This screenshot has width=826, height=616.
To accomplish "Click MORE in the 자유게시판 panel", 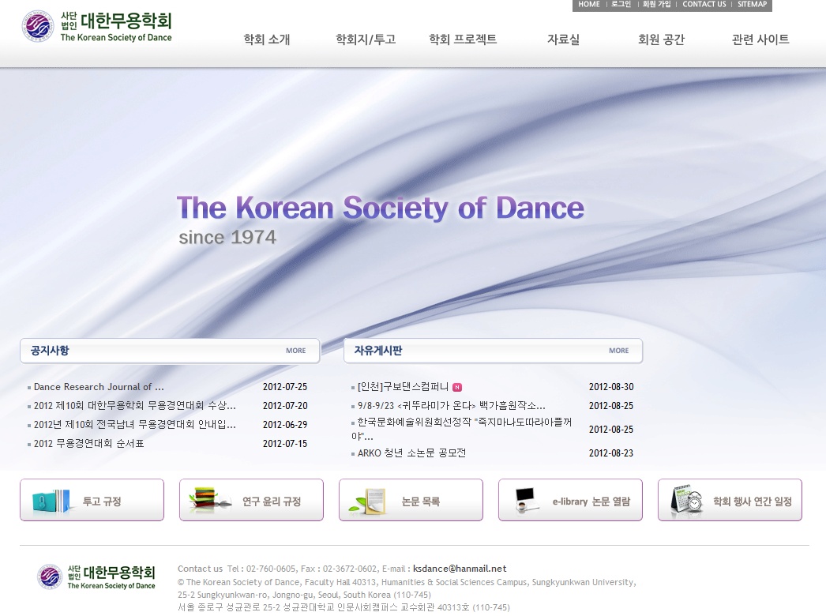I will click(619, 351).
